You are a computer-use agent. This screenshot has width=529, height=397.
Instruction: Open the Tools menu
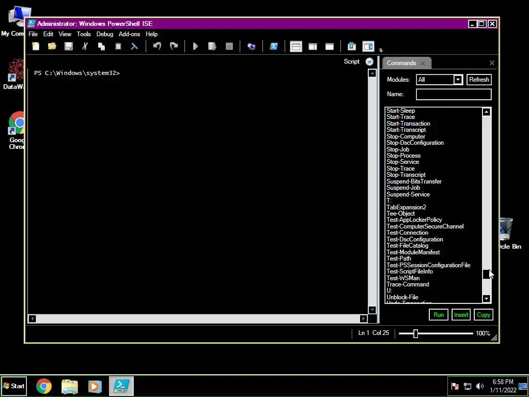[84, 34]
